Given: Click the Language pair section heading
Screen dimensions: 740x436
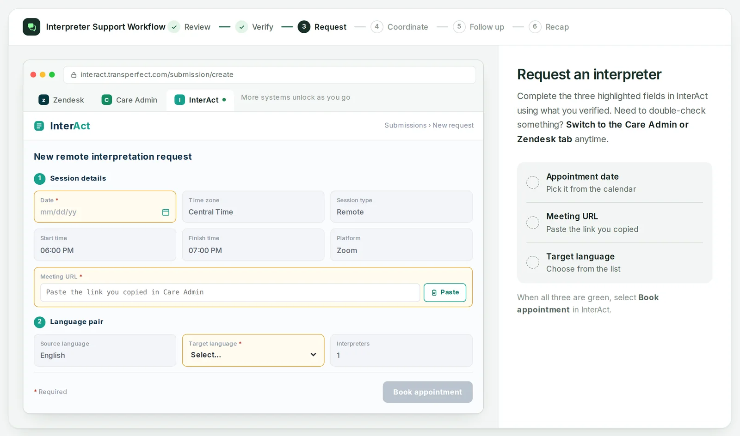Looking at the screenshot, I should 77,322.
